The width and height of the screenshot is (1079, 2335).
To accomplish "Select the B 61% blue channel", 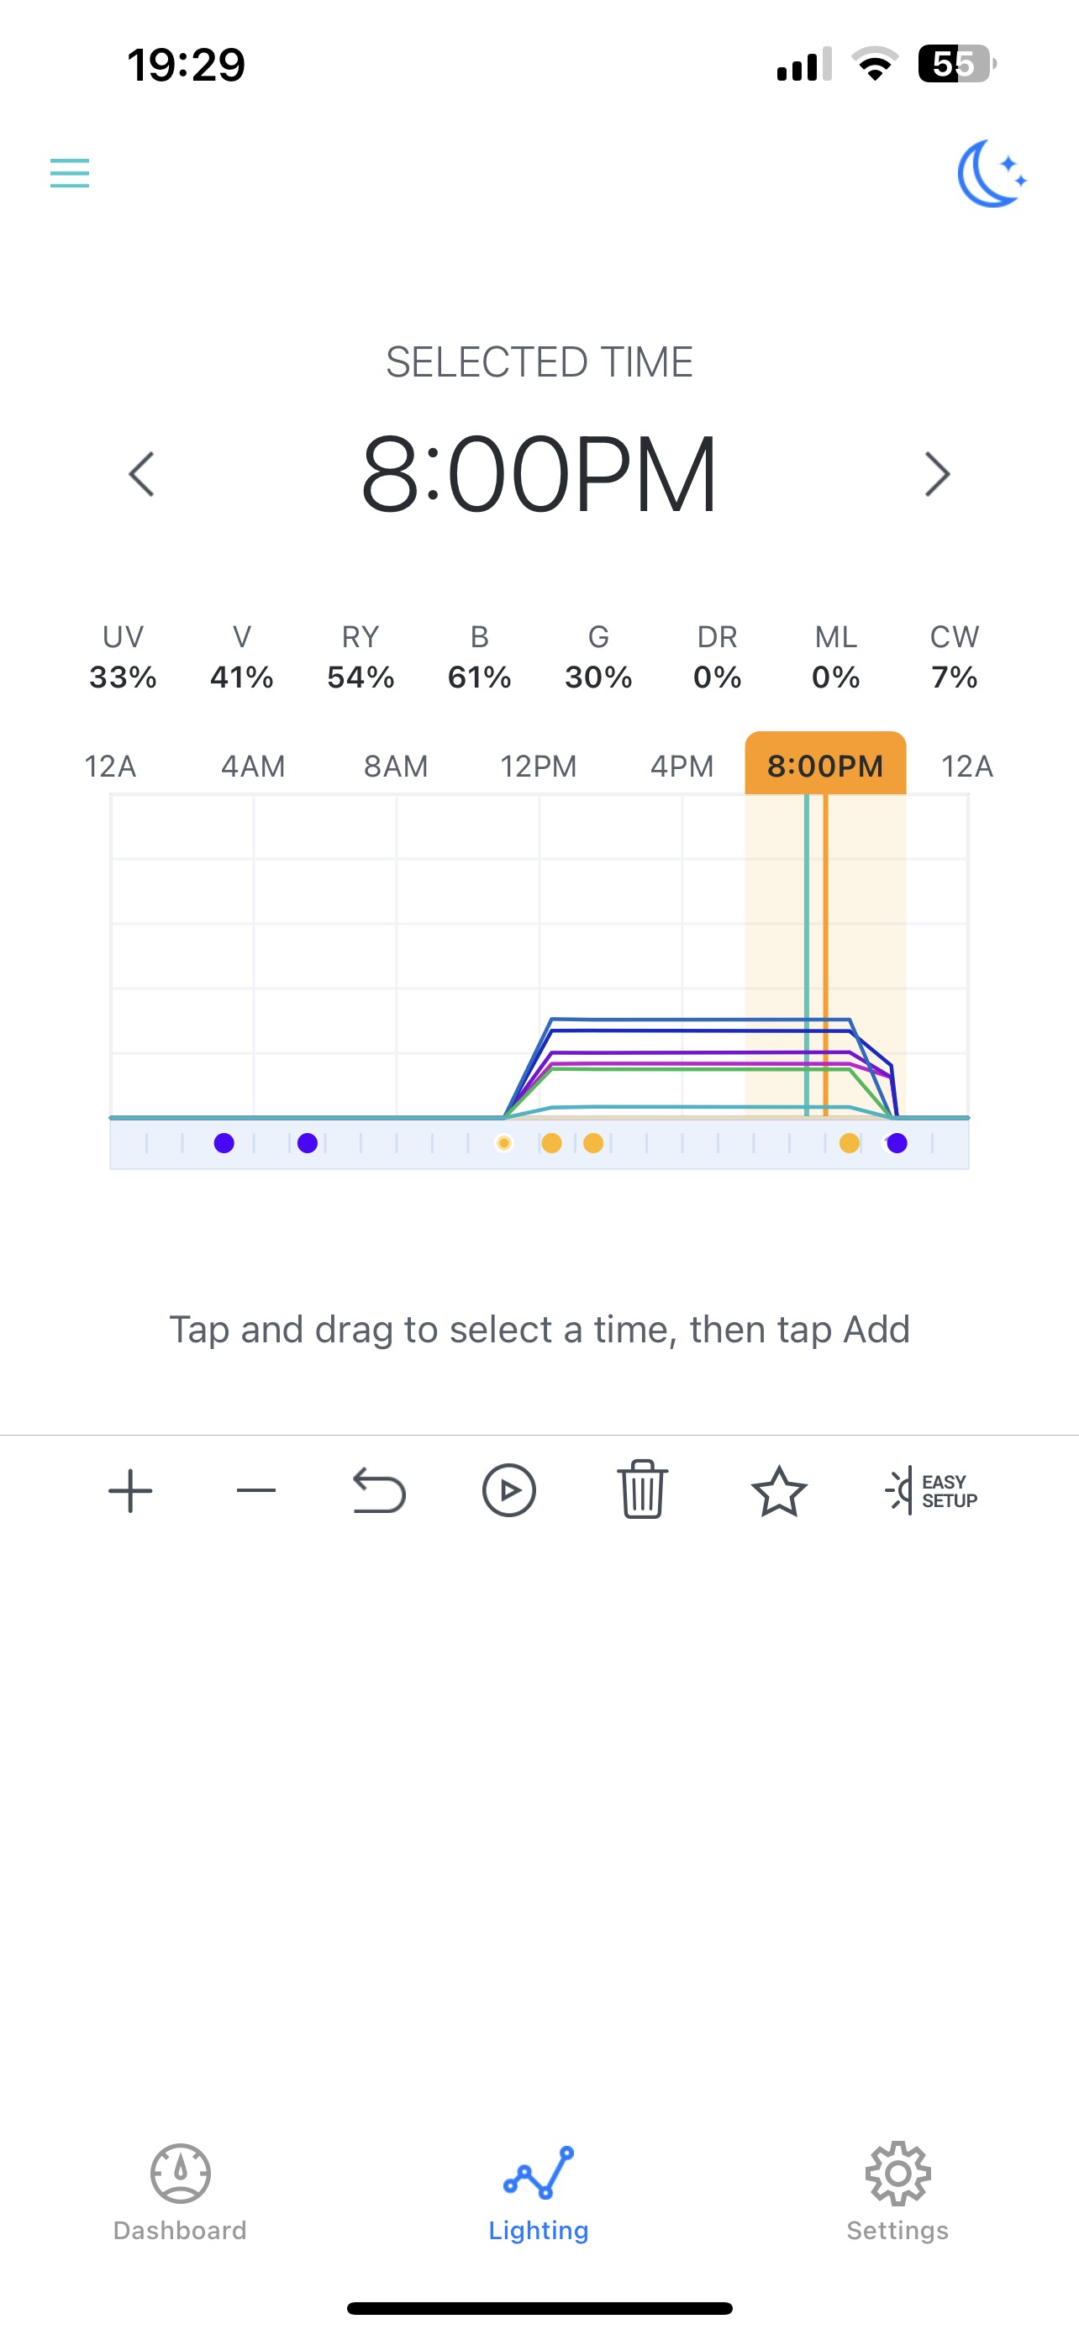I will pos(479,658).
